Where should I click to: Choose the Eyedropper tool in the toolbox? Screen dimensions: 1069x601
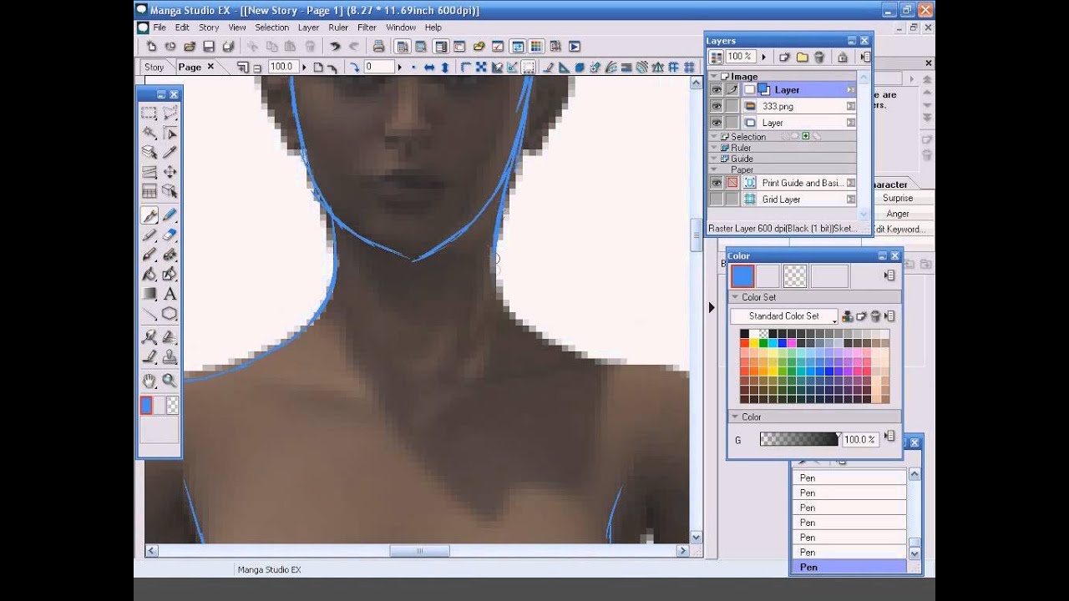coord(170,152)
